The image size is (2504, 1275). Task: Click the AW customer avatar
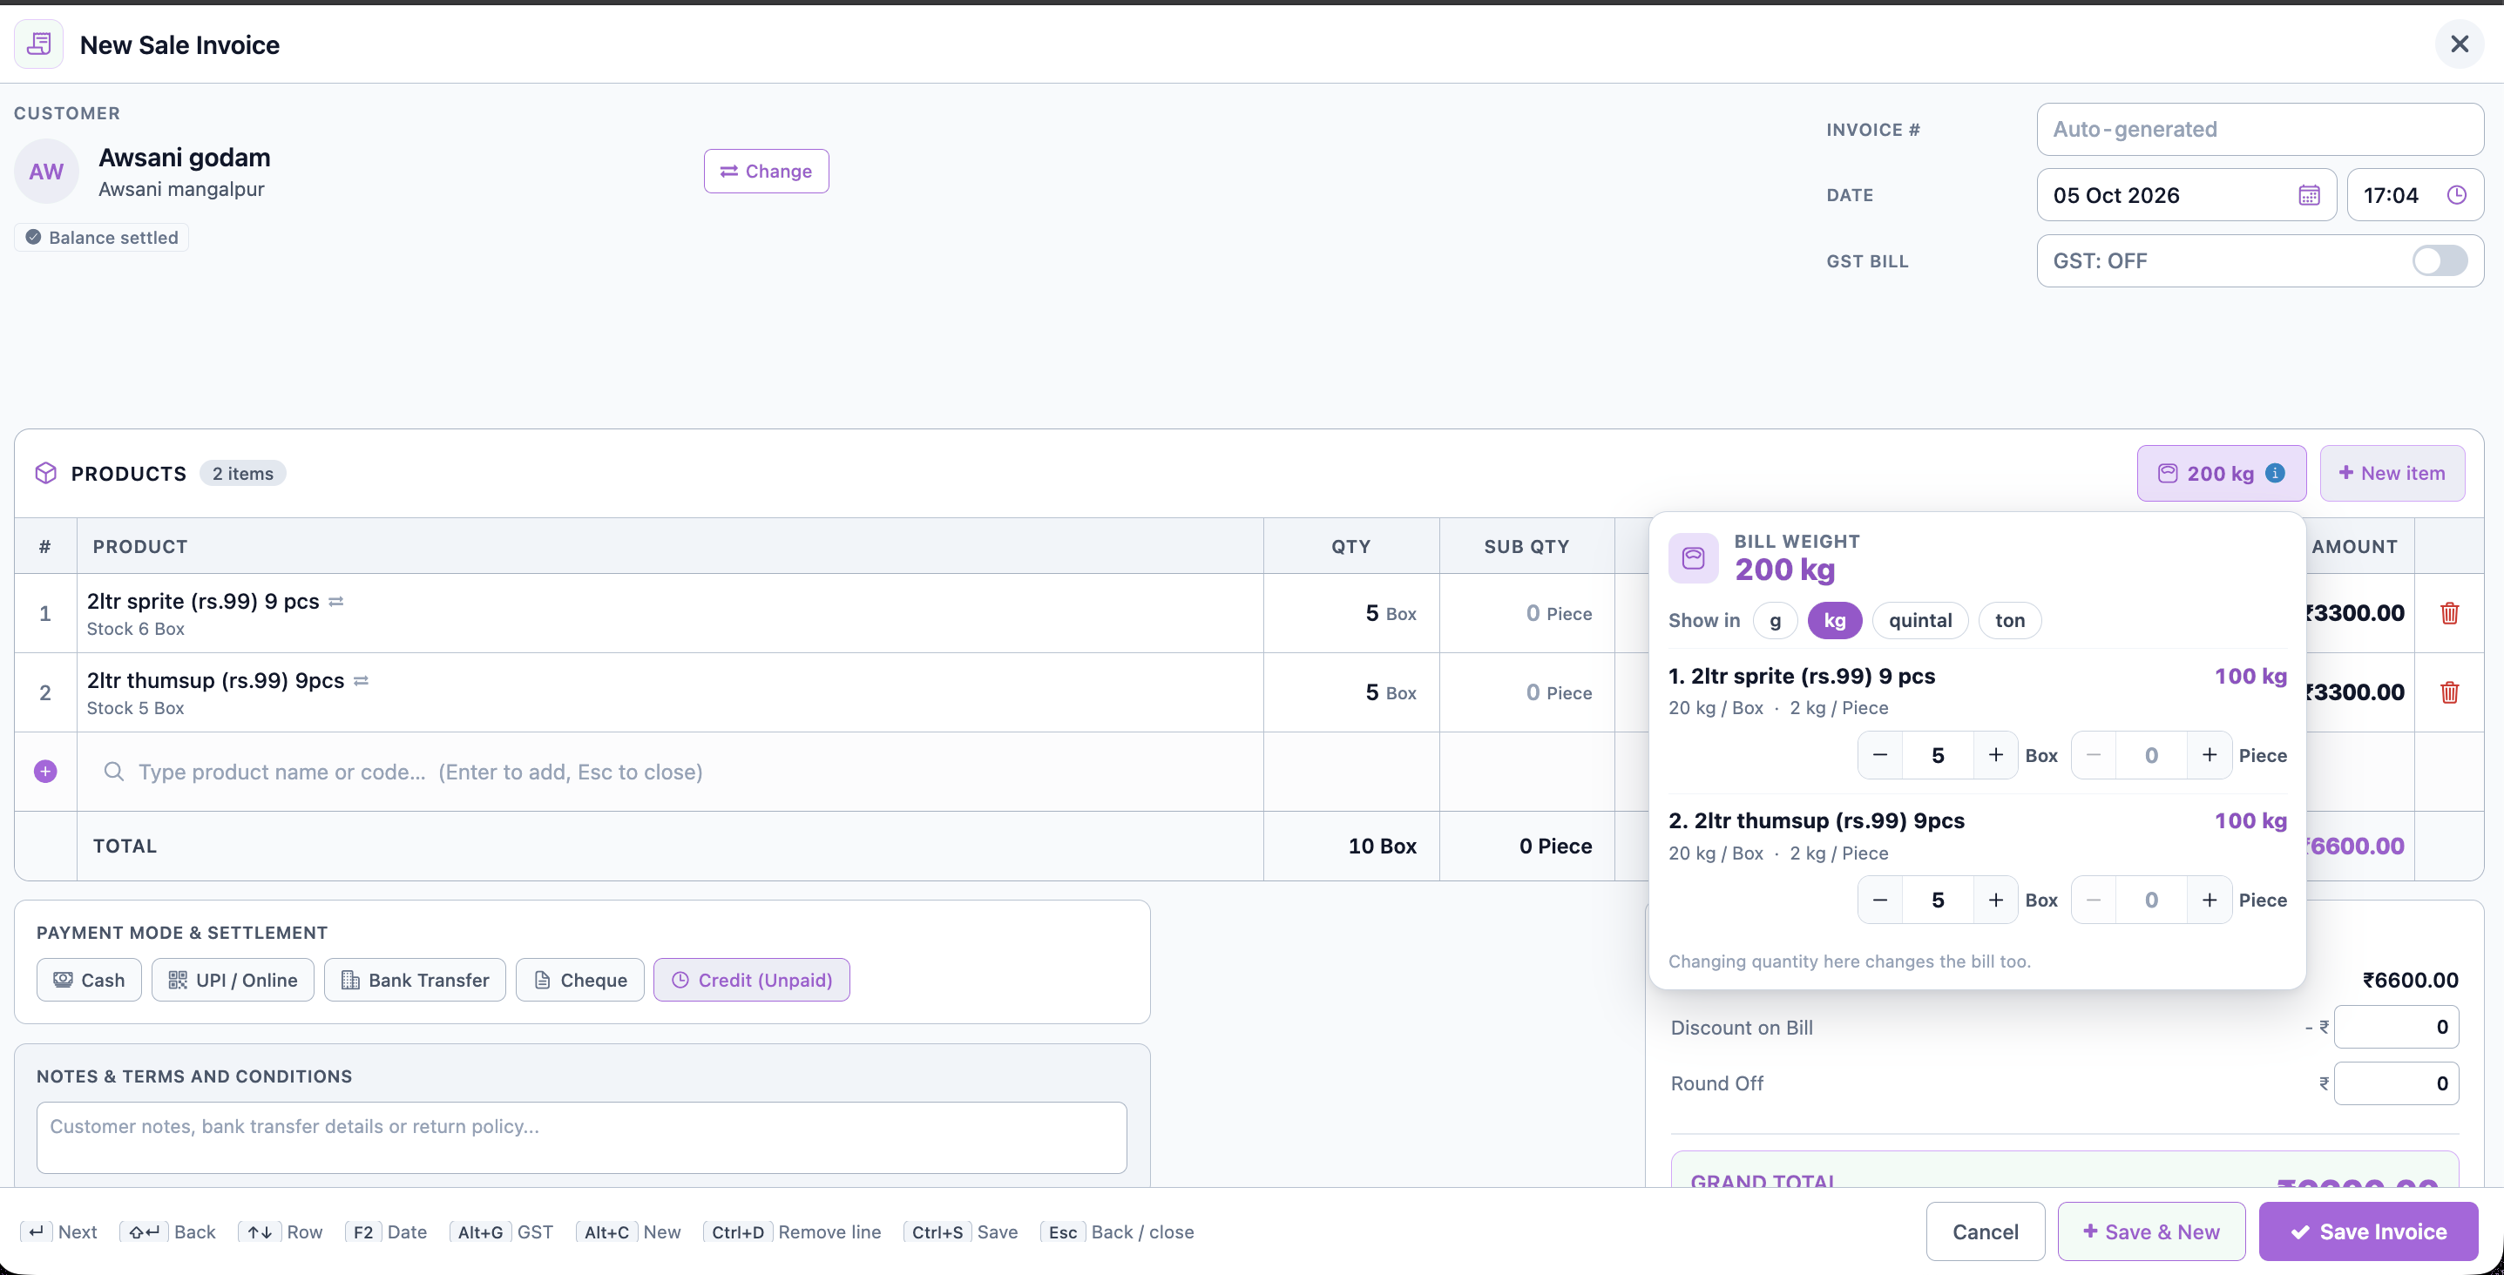[x=45, y=171]
